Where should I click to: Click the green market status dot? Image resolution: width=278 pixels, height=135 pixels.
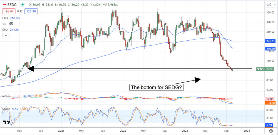22,4
